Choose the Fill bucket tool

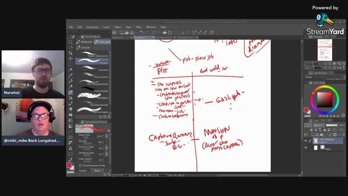pyautogui.click(x=70, y=115)
